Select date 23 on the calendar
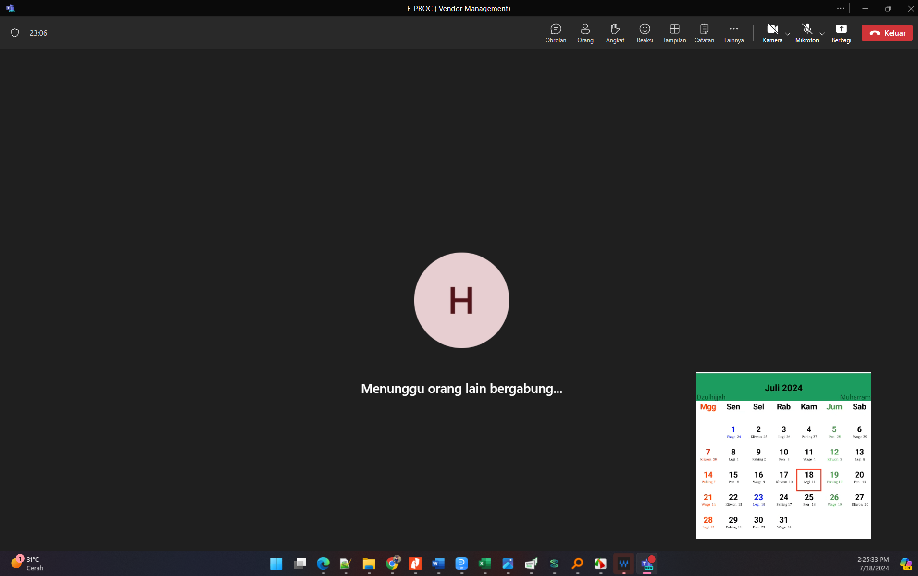The image size is (918, 576). click(x=758, y=500)
